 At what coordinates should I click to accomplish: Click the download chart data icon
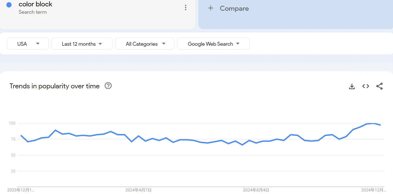click(x=352, y=86)
